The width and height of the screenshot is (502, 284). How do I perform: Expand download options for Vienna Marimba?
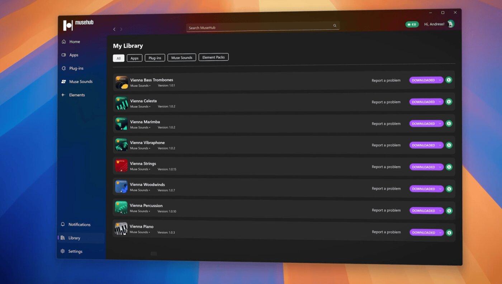click(x=440, y=124)
